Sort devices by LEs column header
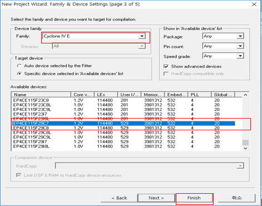Screen dimensions: 262x206 (106, 95)
